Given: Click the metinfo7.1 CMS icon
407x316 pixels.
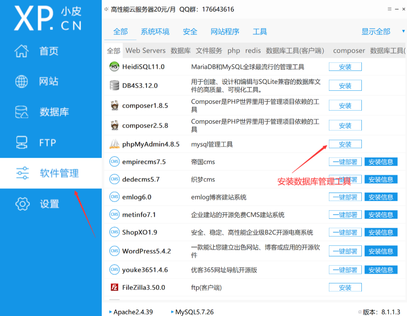Looking at the screenshot, I should 114,215.
